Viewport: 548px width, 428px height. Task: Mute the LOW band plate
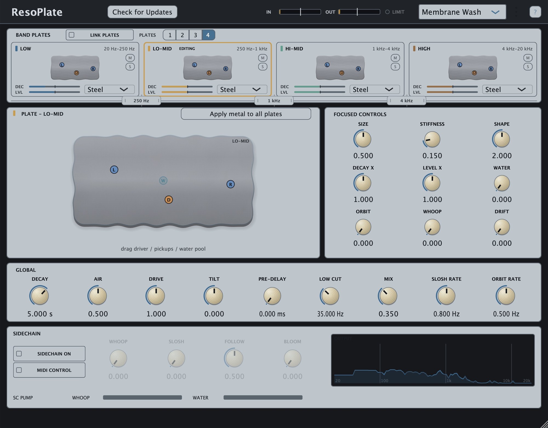pyautogui.click(x=130, y=58)
